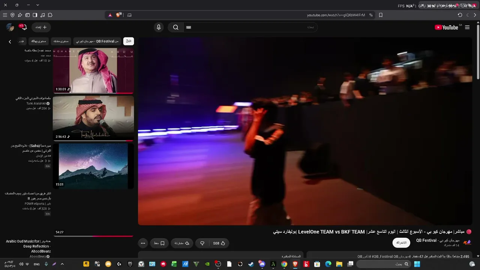Screen dimensions: 480x270
Task: Open the browser sidebar menu icon
Action: [5, 15]
